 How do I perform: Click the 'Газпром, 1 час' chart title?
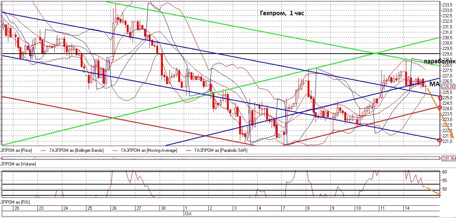tap(282, 13)
